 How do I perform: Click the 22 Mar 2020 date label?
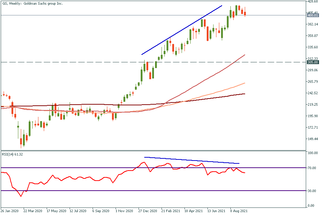pyautogui.click(x=33, y=211)
